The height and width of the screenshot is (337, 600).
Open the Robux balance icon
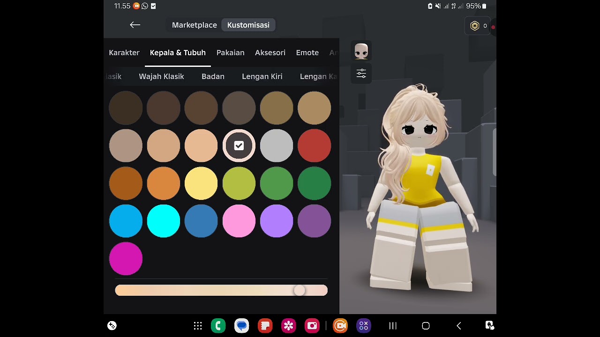(x=475, y=26)
